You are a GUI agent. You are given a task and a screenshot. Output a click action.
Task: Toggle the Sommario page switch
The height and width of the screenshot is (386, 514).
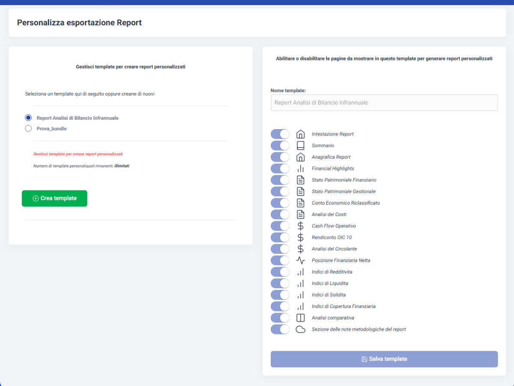pyautogui.click(x=280, y=145)
